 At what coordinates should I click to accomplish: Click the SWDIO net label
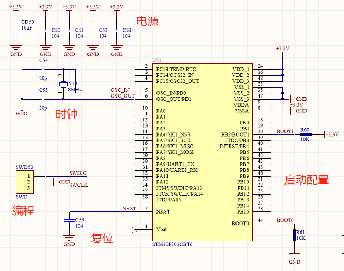click(x=78, y=173)
